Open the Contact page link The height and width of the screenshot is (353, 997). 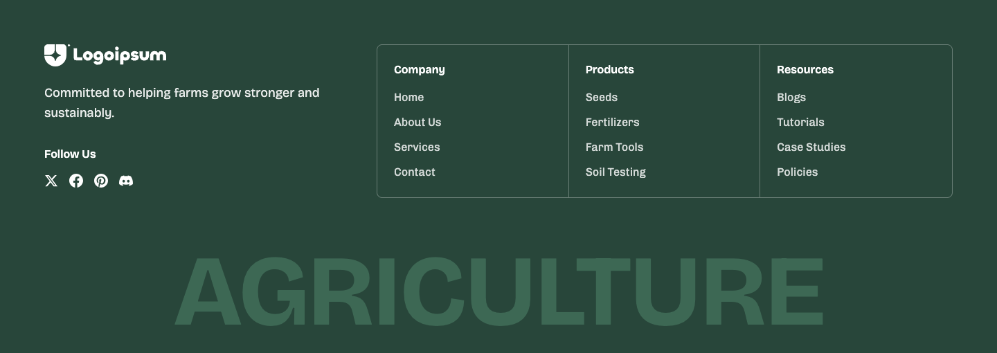415,172
